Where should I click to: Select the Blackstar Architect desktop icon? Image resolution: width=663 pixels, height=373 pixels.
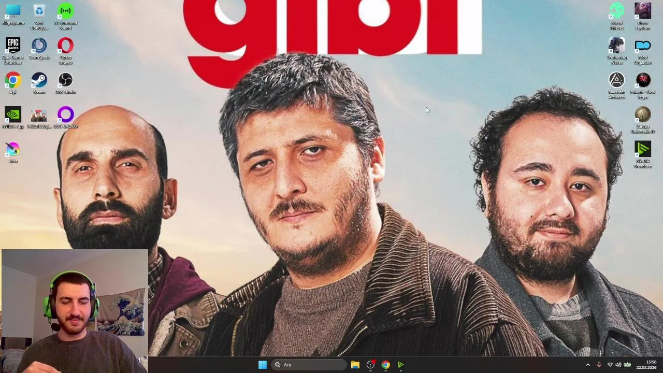[616, 85]
